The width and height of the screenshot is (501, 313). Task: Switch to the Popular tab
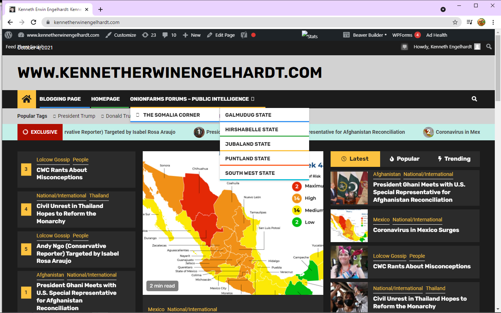[404, 159]
